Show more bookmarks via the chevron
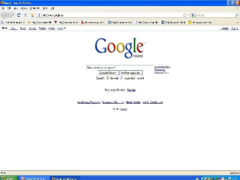Screen dimensions: 240x180 [x=238, y=23]
